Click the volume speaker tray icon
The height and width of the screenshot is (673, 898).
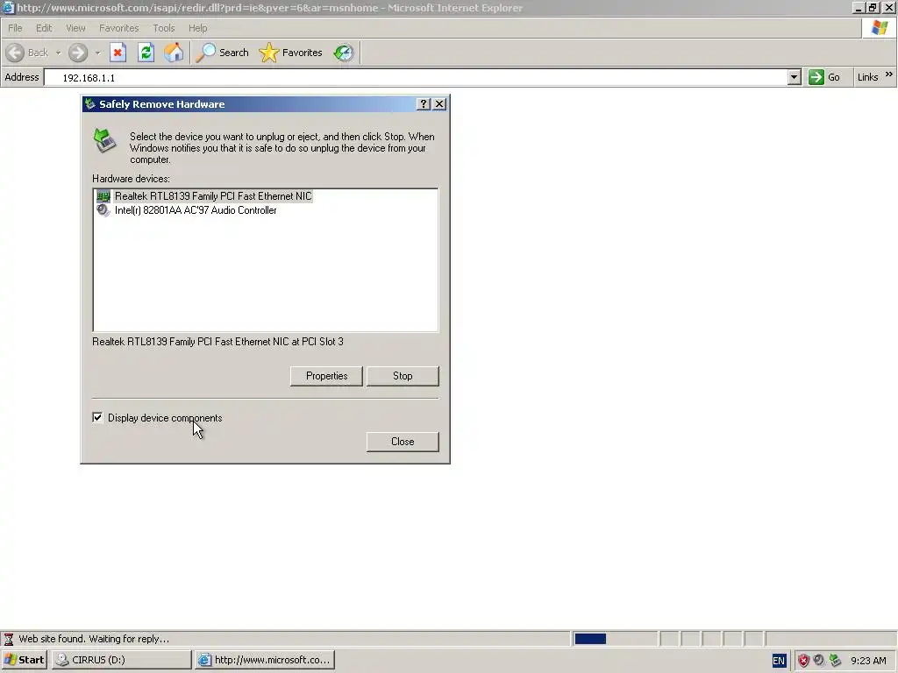(819, 661)
